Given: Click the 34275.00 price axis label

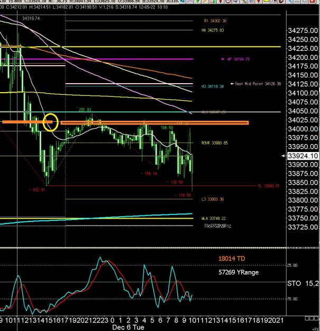Looking at the screenshot, I should tap(303, 30).
